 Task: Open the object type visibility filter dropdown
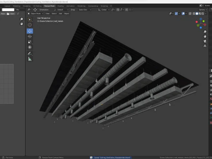[171, 14]
